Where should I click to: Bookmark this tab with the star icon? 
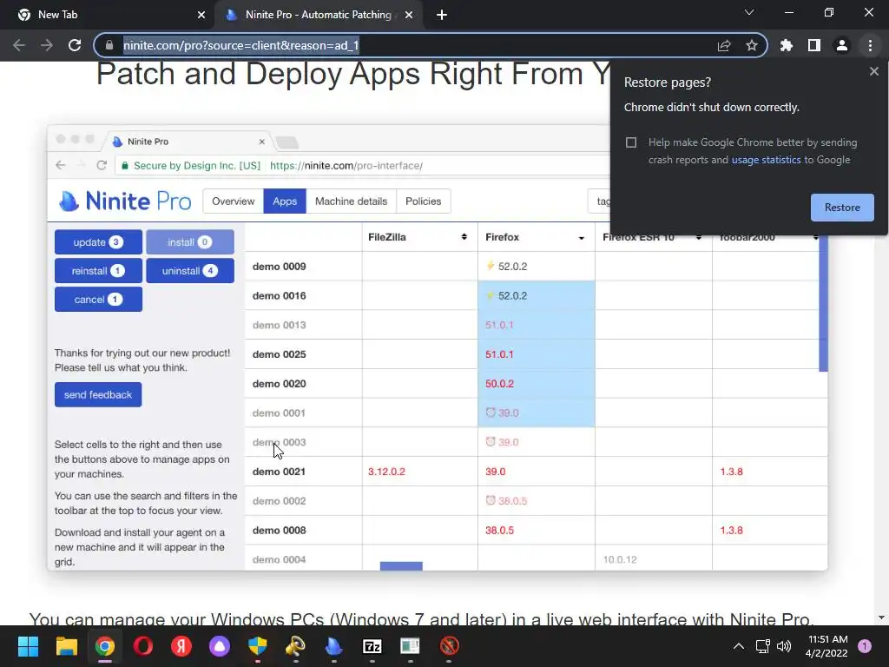pos(752,45)
